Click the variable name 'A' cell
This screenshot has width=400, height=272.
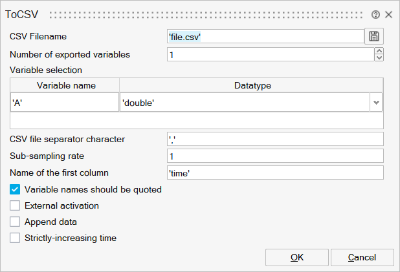click(x=65, y=102)
